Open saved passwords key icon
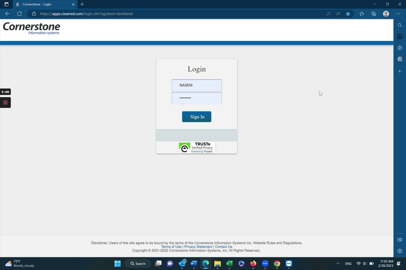The image size is (406, 270). click(328, 14)
